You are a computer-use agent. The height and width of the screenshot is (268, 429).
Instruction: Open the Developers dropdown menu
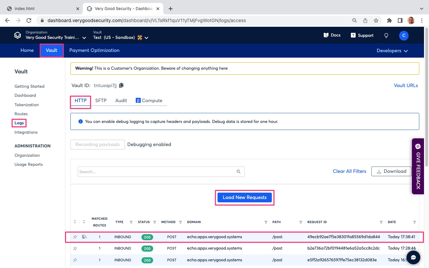tap(392, 51)
